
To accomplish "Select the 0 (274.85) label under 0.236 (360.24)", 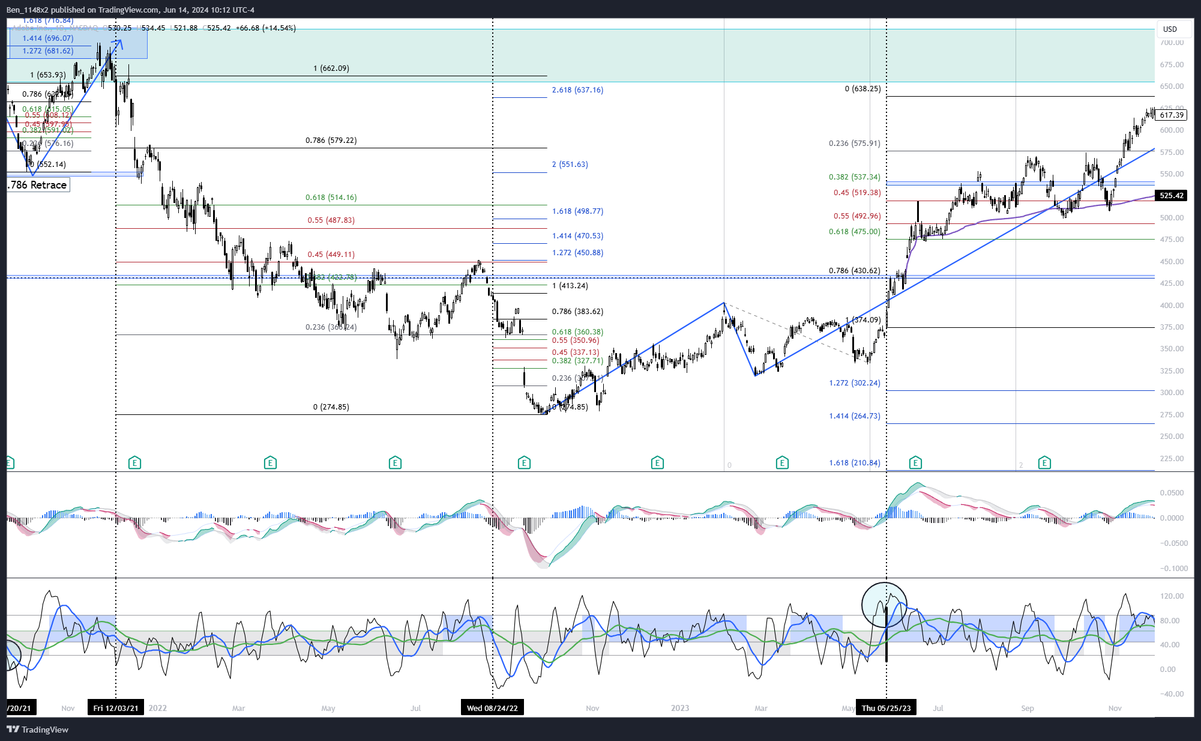I will point(331,407).
